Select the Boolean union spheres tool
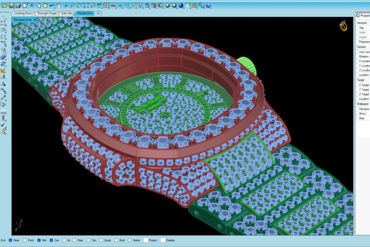Viewport: 370px width, 247px height. coord(3,57)
